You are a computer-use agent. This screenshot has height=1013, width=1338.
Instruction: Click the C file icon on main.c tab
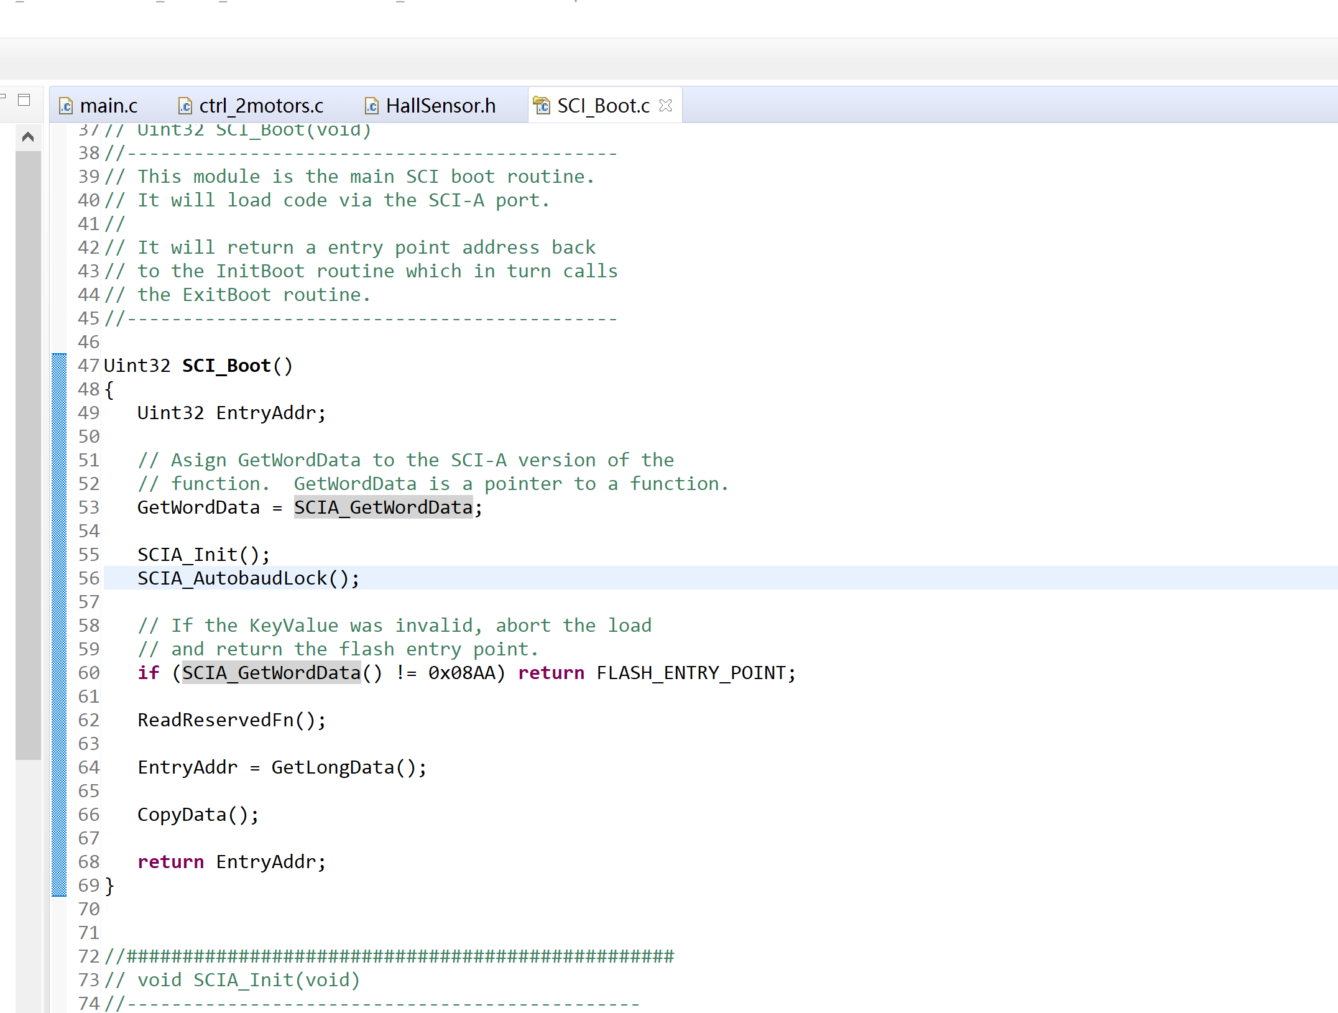point(66,106)
